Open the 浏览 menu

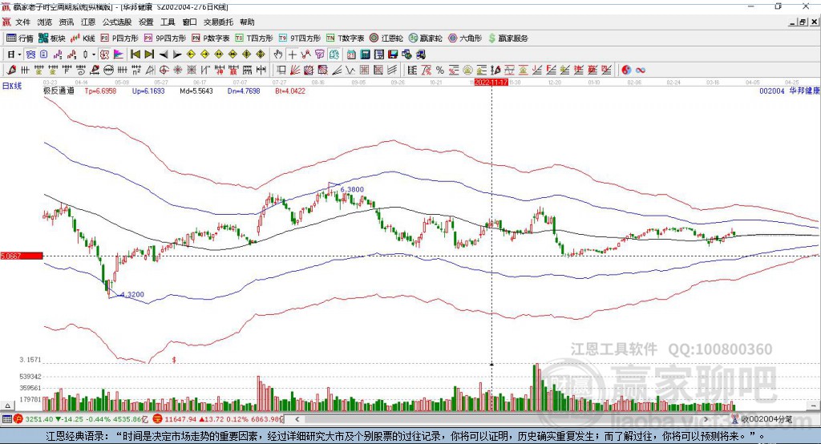(x=45, y=22)
